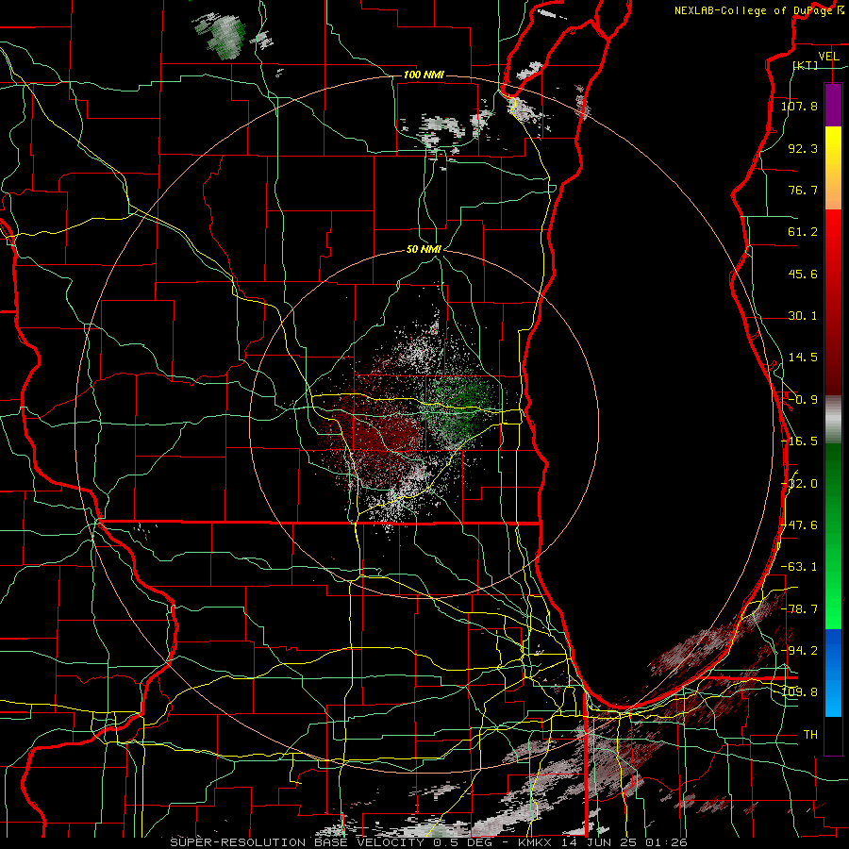Pick the gray near-zero segment of color bar
The height and width of the screenshot is (849, 849).
point(833,420)
